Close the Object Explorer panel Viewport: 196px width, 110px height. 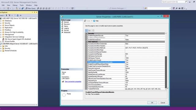point(37,12)
